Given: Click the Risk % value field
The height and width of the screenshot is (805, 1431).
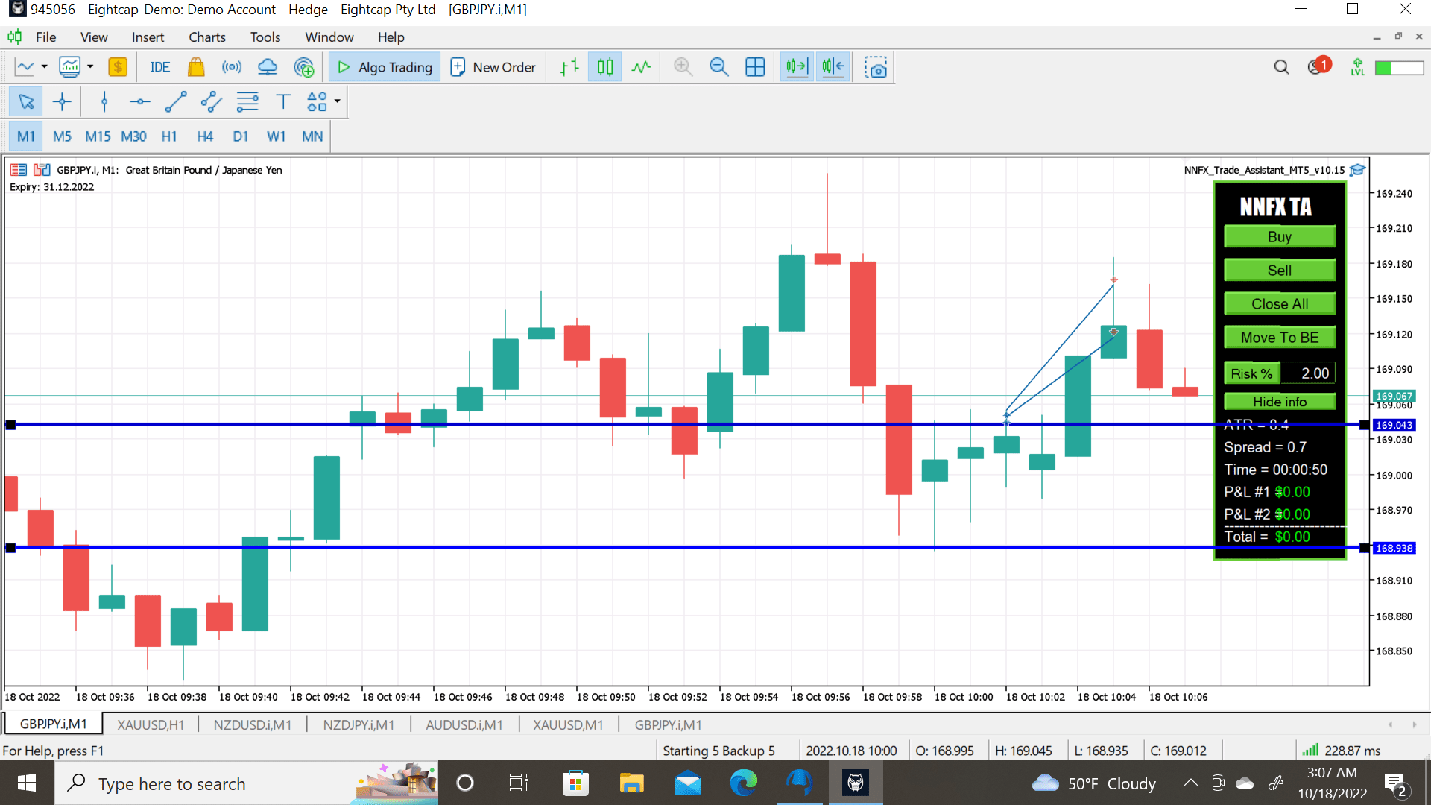Looking at the screenshot, I should (x=1308, y=373).
